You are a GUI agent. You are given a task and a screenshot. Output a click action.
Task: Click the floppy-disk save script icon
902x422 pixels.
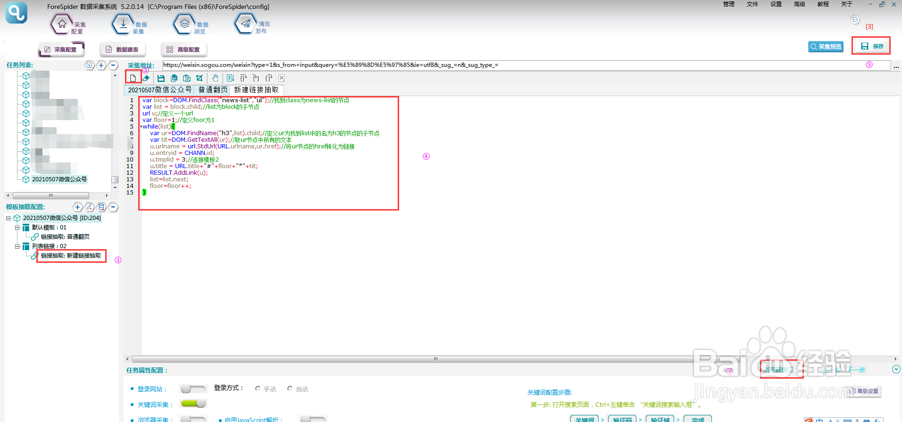(x=161, y=78)
